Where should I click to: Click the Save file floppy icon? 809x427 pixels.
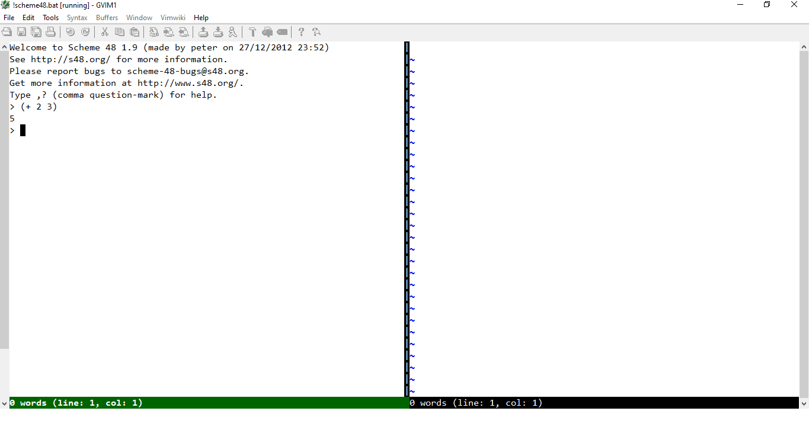coord(21,32)
